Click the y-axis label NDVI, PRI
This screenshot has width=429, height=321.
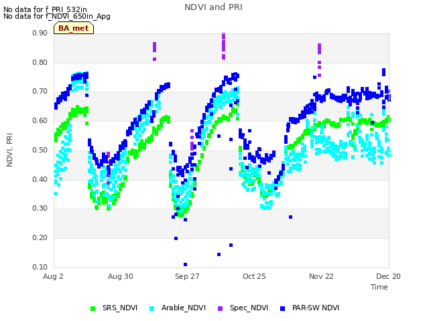click(x=9, y=150)
